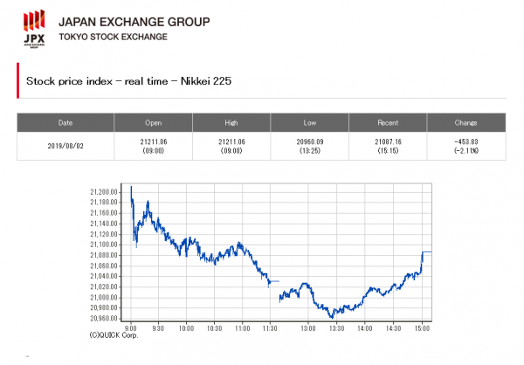Click the Date column header

point(65,122)
